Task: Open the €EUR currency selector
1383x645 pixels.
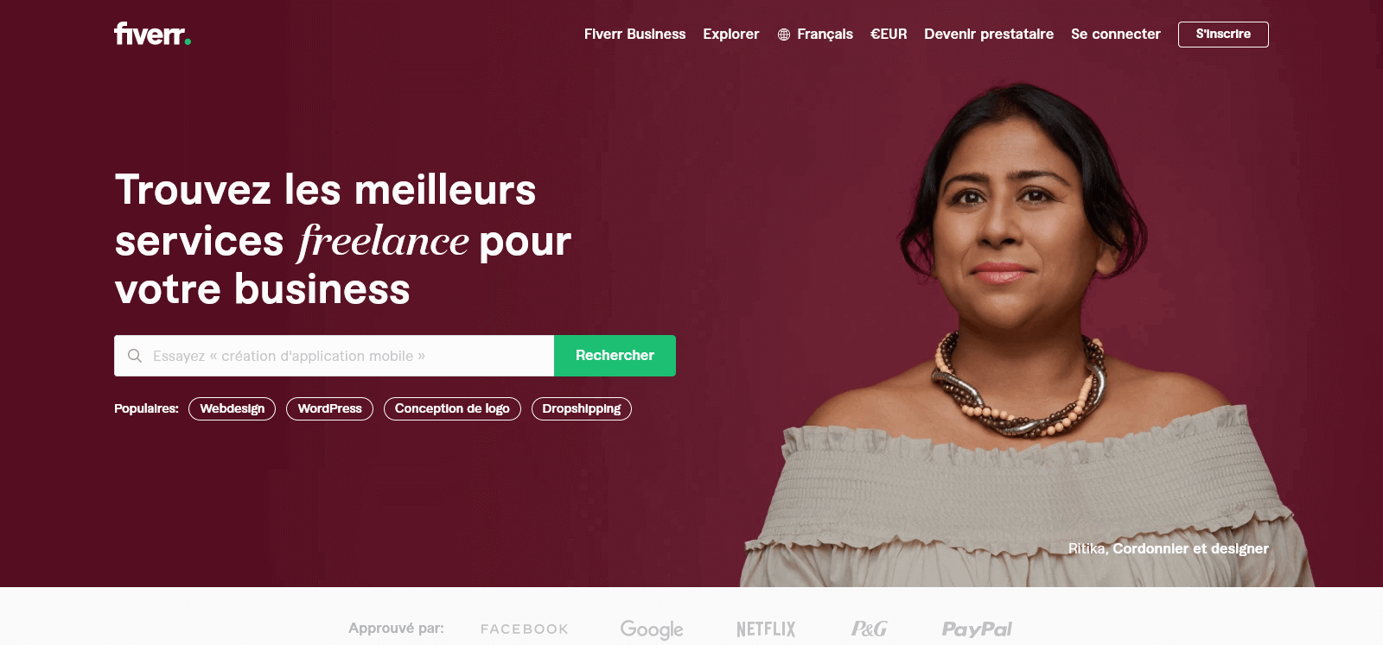Action: 889,35
